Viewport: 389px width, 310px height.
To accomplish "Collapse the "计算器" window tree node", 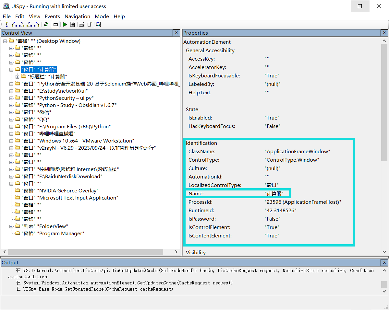I will [11, 69].
